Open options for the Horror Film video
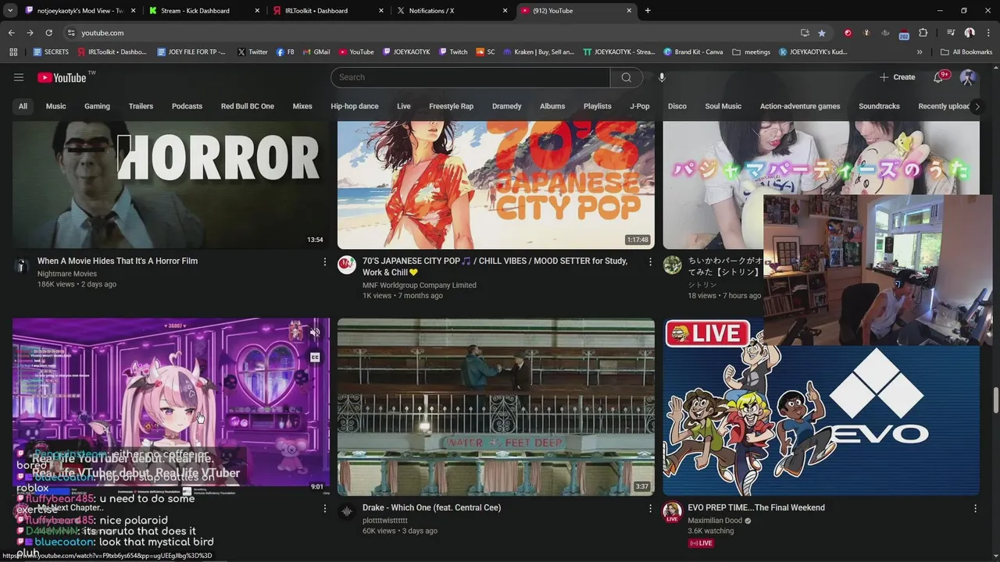This screenshot has width=1000, height=562. 325,262
